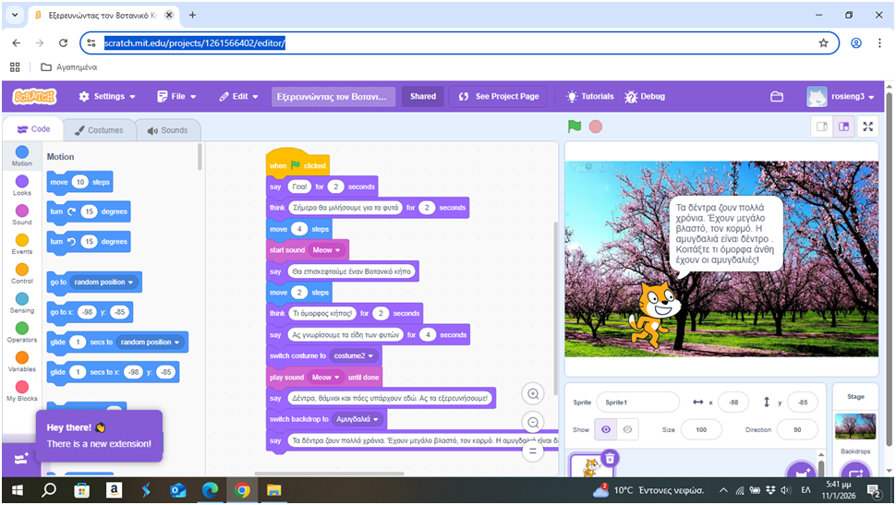Viewport: 896px width, 505px height.
Task: Enter full screen stage mode
Action: coord(867,126)
